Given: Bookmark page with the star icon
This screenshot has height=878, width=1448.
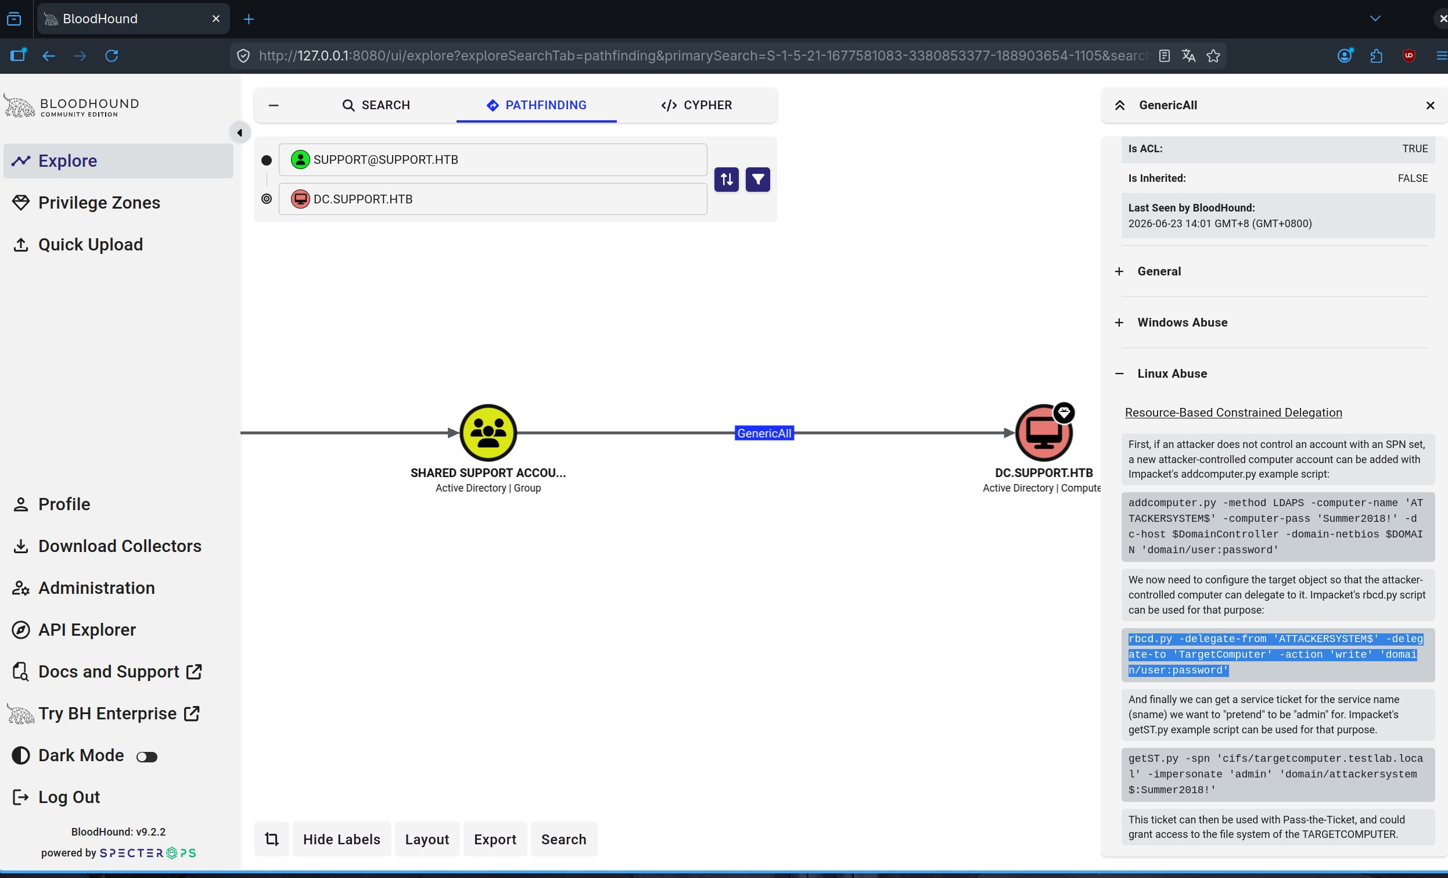Looking at the screenshot, I should [1213, 56].
